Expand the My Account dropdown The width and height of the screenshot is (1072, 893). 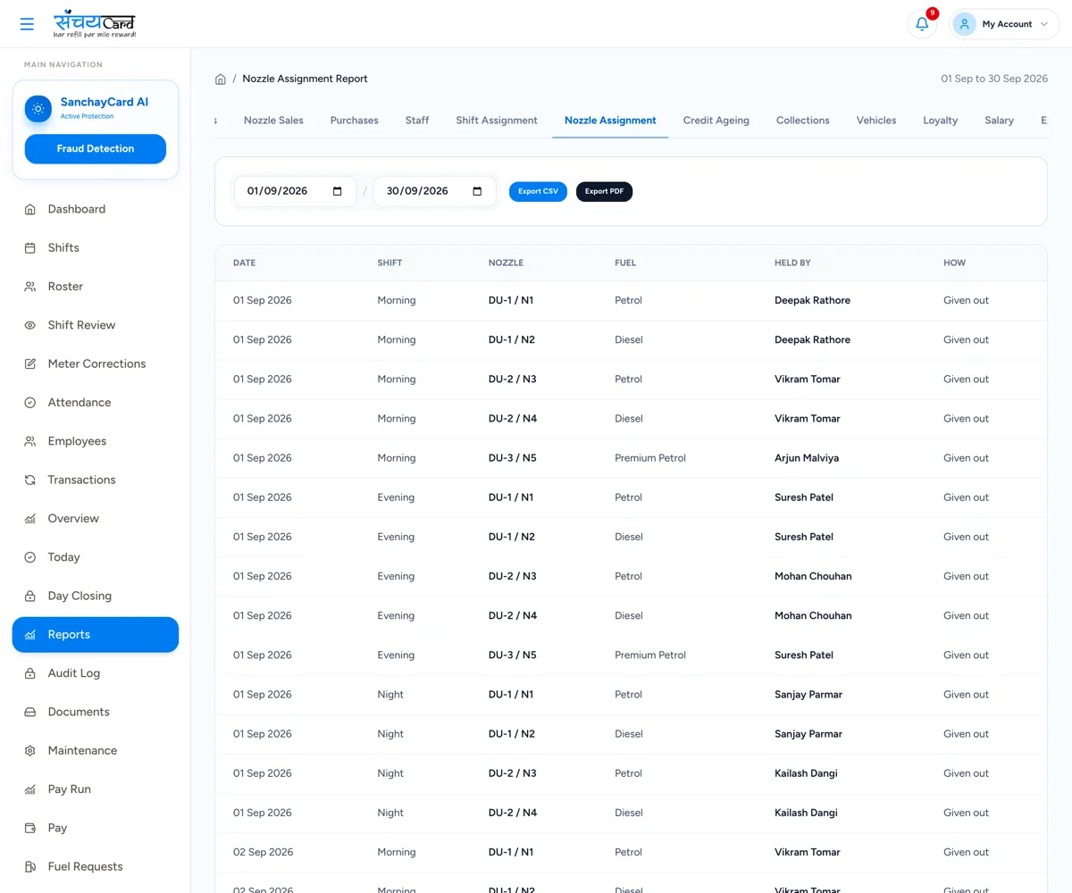tap(1004, 24)
